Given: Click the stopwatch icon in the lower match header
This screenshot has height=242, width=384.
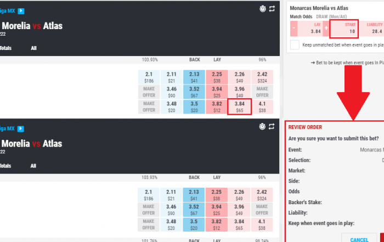Looking at the screenshot, I should [x=262, y=126].
